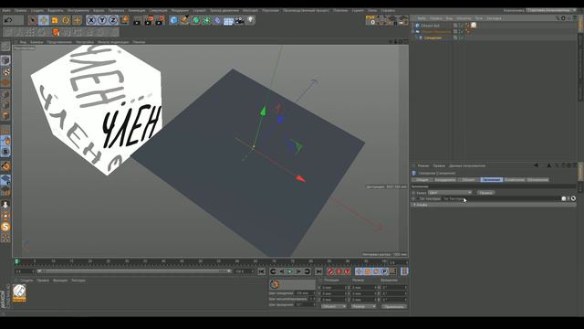Open Attribute Manager Mode menu

(423, 165)
